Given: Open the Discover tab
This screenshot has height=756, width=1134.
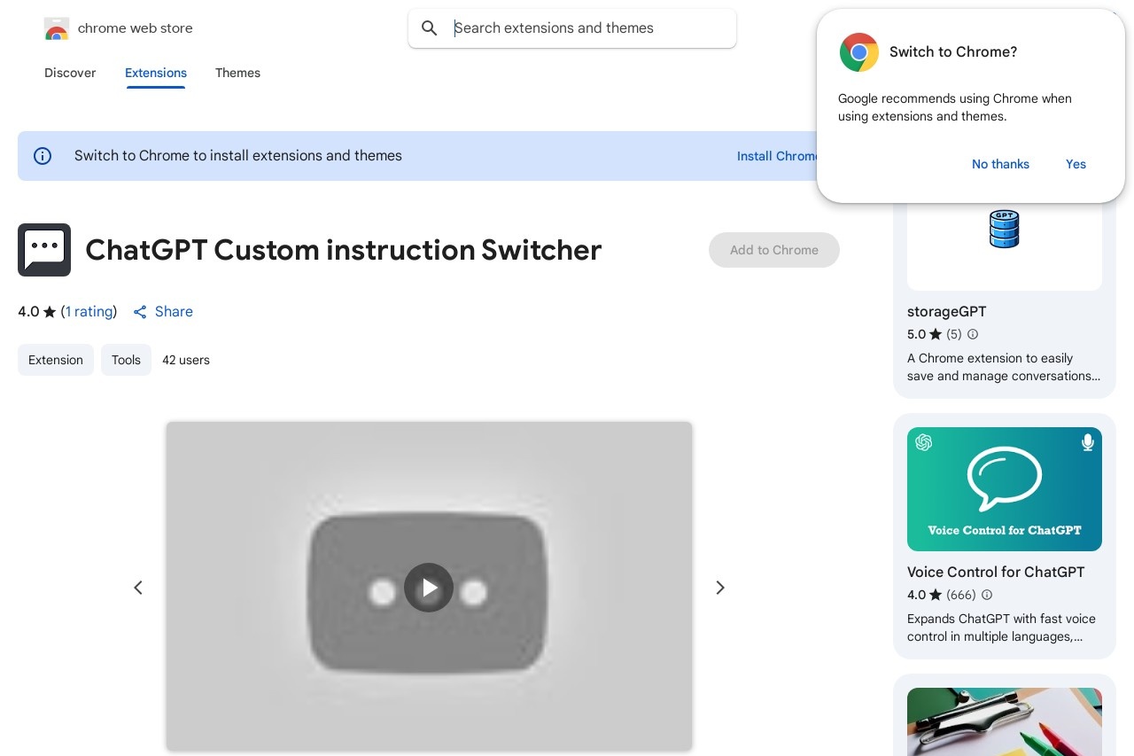Looking at the screenshot, I should coord(70,73).
